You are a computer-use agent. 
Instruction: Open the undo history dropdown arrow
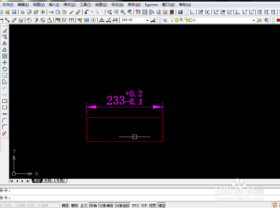pos(92,12)
